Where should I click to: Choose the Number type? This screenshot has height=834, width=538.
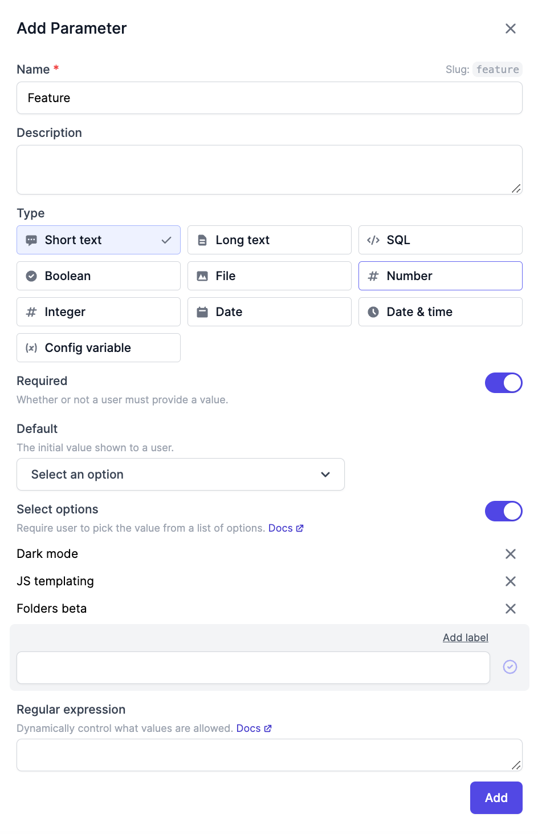(x=441, y=276)
